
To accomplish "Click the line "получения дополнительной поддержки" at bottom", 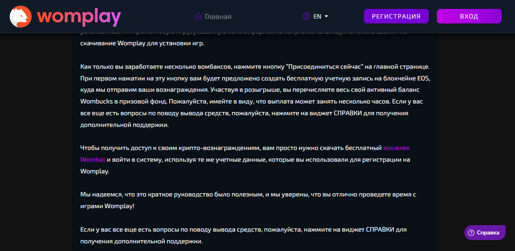I will 141,241.
